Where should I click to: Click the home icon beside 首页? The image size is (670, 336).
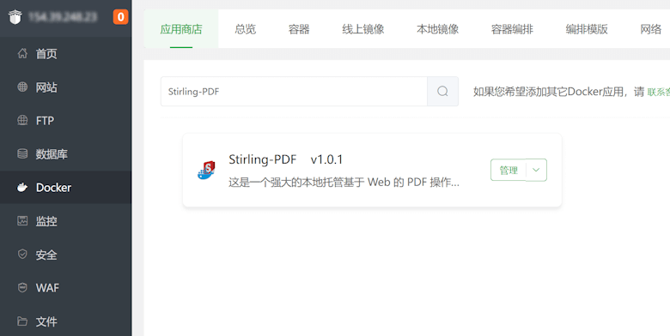point(22,54)
